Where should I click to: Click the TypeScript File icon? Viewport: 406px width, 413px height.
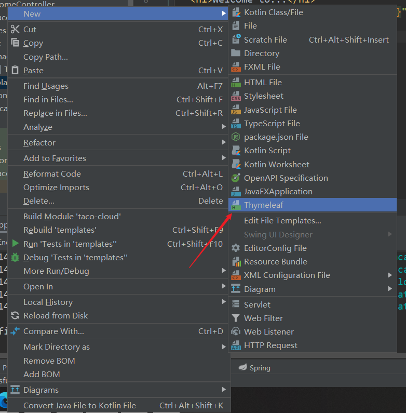(x=236, y=124)
